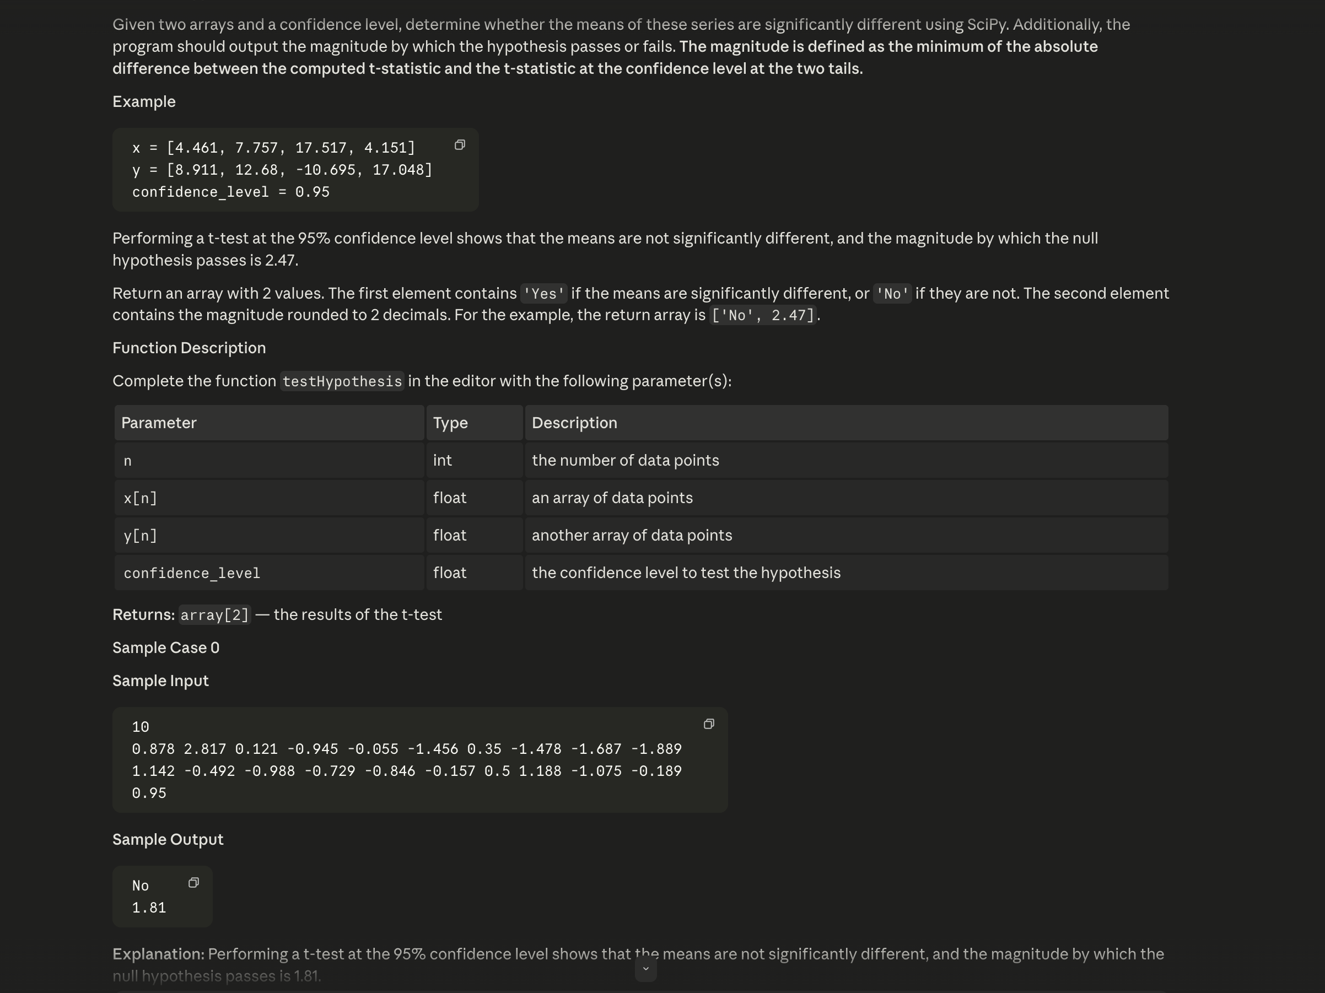This screenshot has height=993, width=1325.
Task: Click the testHypothesis inline code label
Action: tap(342, 381)
